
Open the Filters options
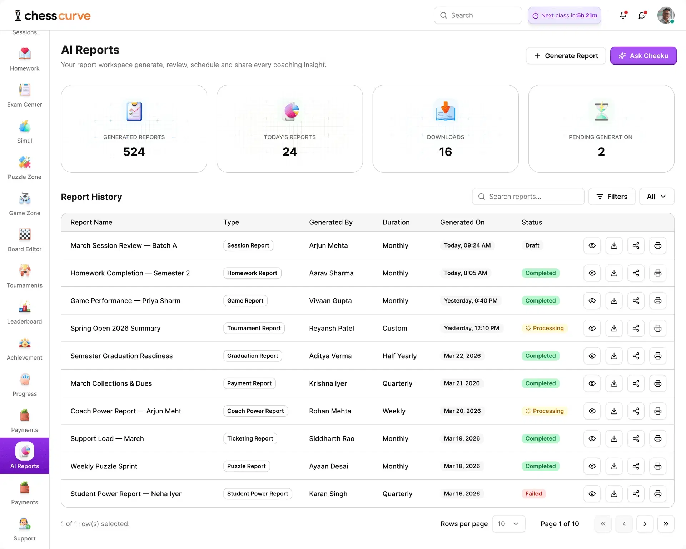[x=612, y=197]
